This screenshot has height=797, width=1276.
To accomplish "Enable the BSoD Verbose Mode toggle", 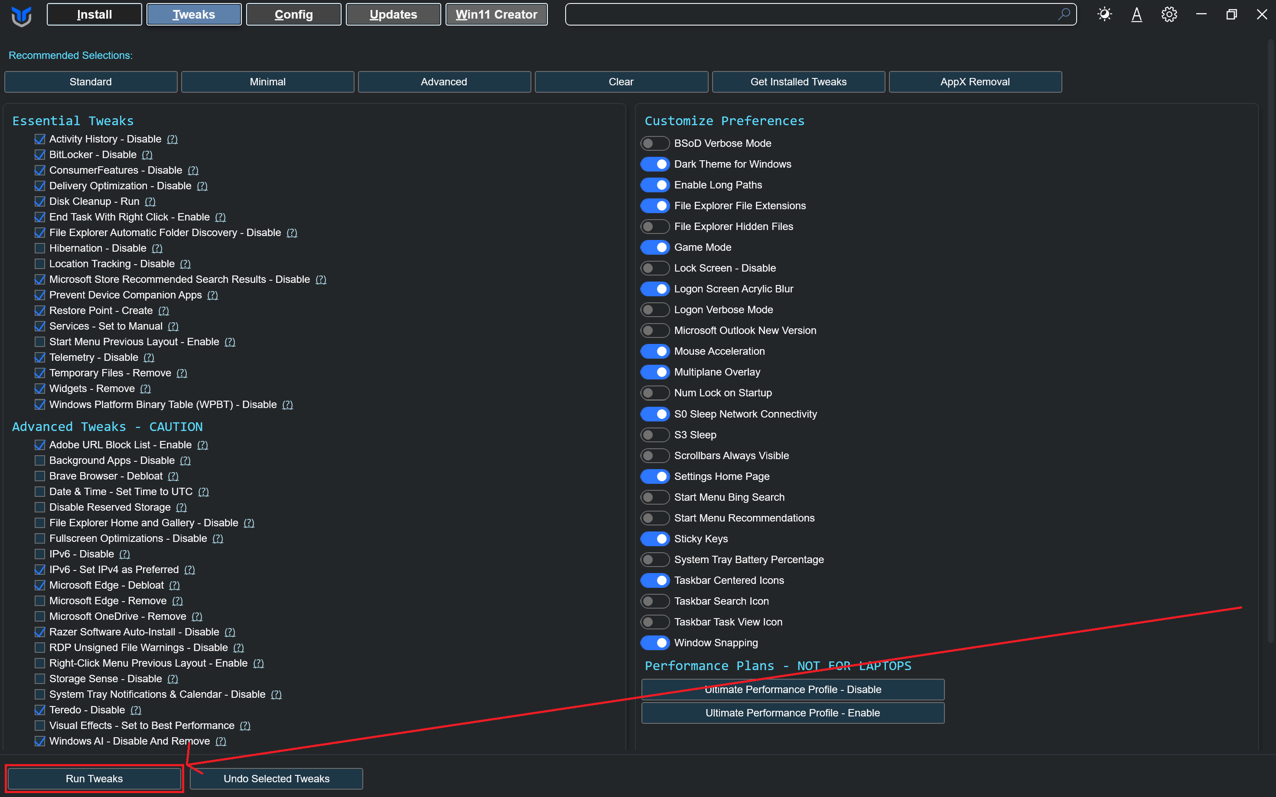I will click(655, 143).
